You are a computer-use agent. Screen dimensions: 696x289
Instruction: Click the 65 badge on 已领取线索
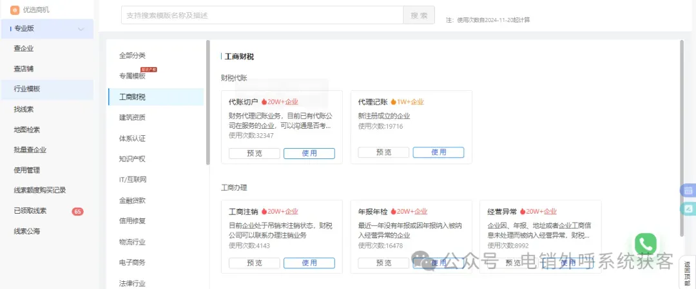tap(78, 211)
